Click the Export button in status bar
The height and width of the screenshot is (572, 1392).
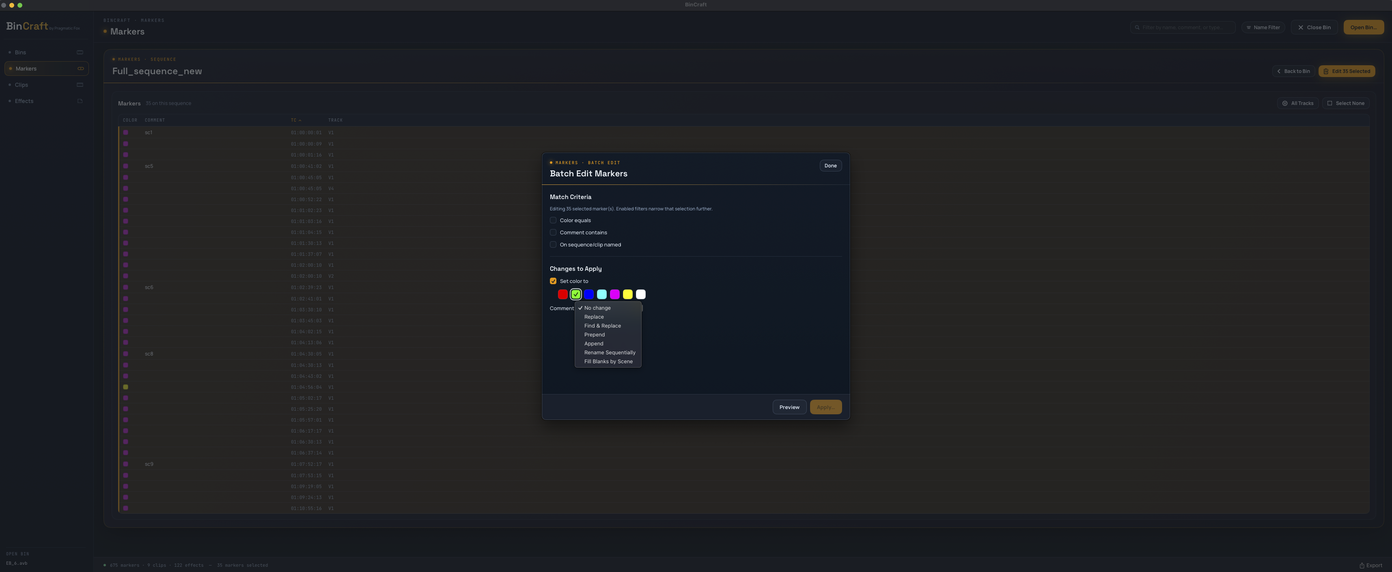coord(1371,566)
